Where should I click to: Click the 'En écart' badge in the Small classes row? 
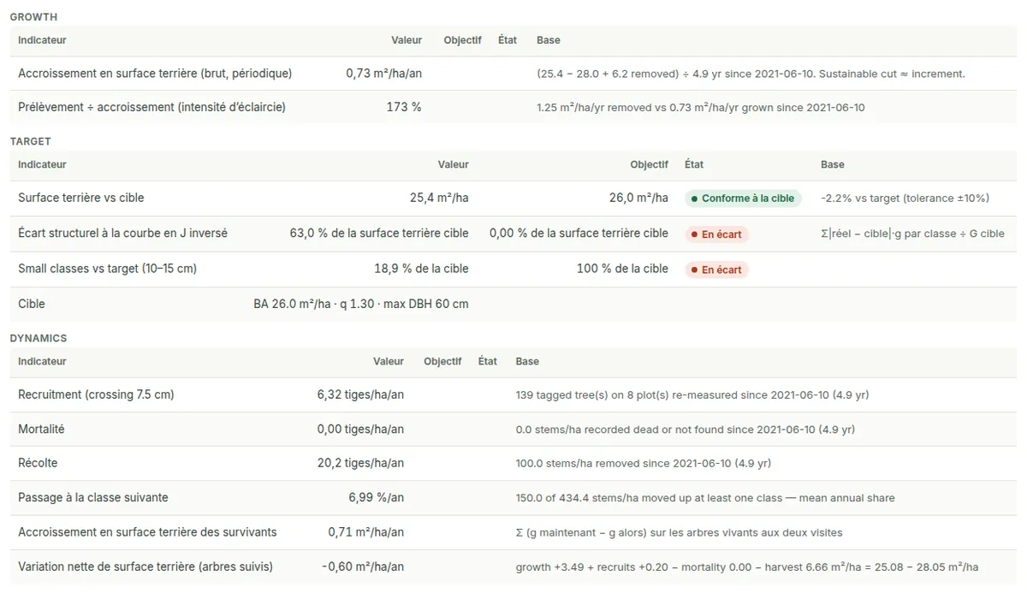tap(716, 270)
